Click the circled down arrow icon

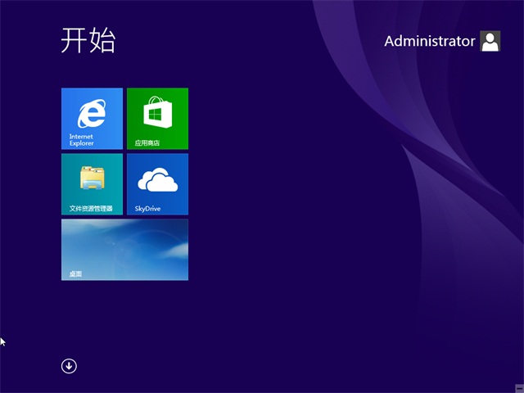(69, 366)
